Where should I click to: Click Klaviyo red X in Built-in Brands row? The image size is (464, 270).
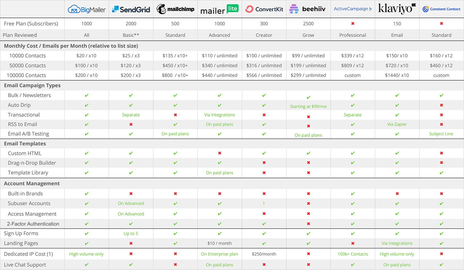(x=397, y=194)
